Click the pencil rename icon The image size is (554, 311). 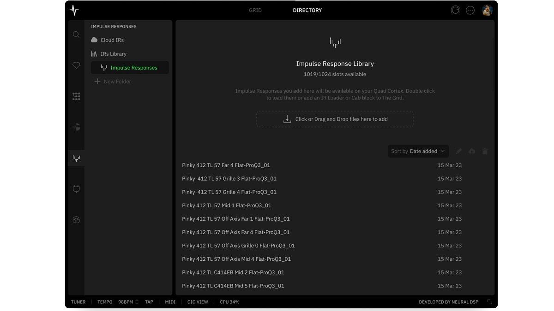click(458, 151)
